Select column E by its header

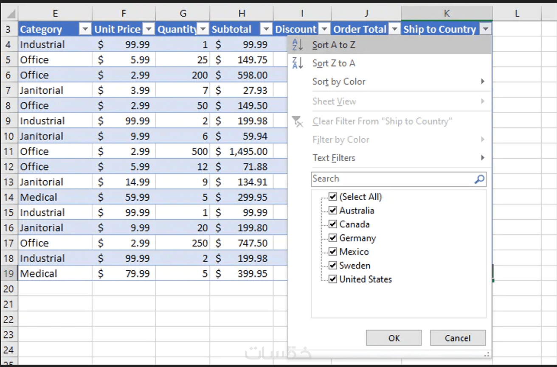tap(55, 14)
